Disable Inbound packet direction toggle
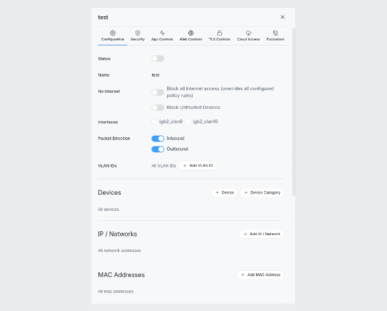The height and width of the screenshot is (311, 387). pyautogui.click(x=158, y=138)
